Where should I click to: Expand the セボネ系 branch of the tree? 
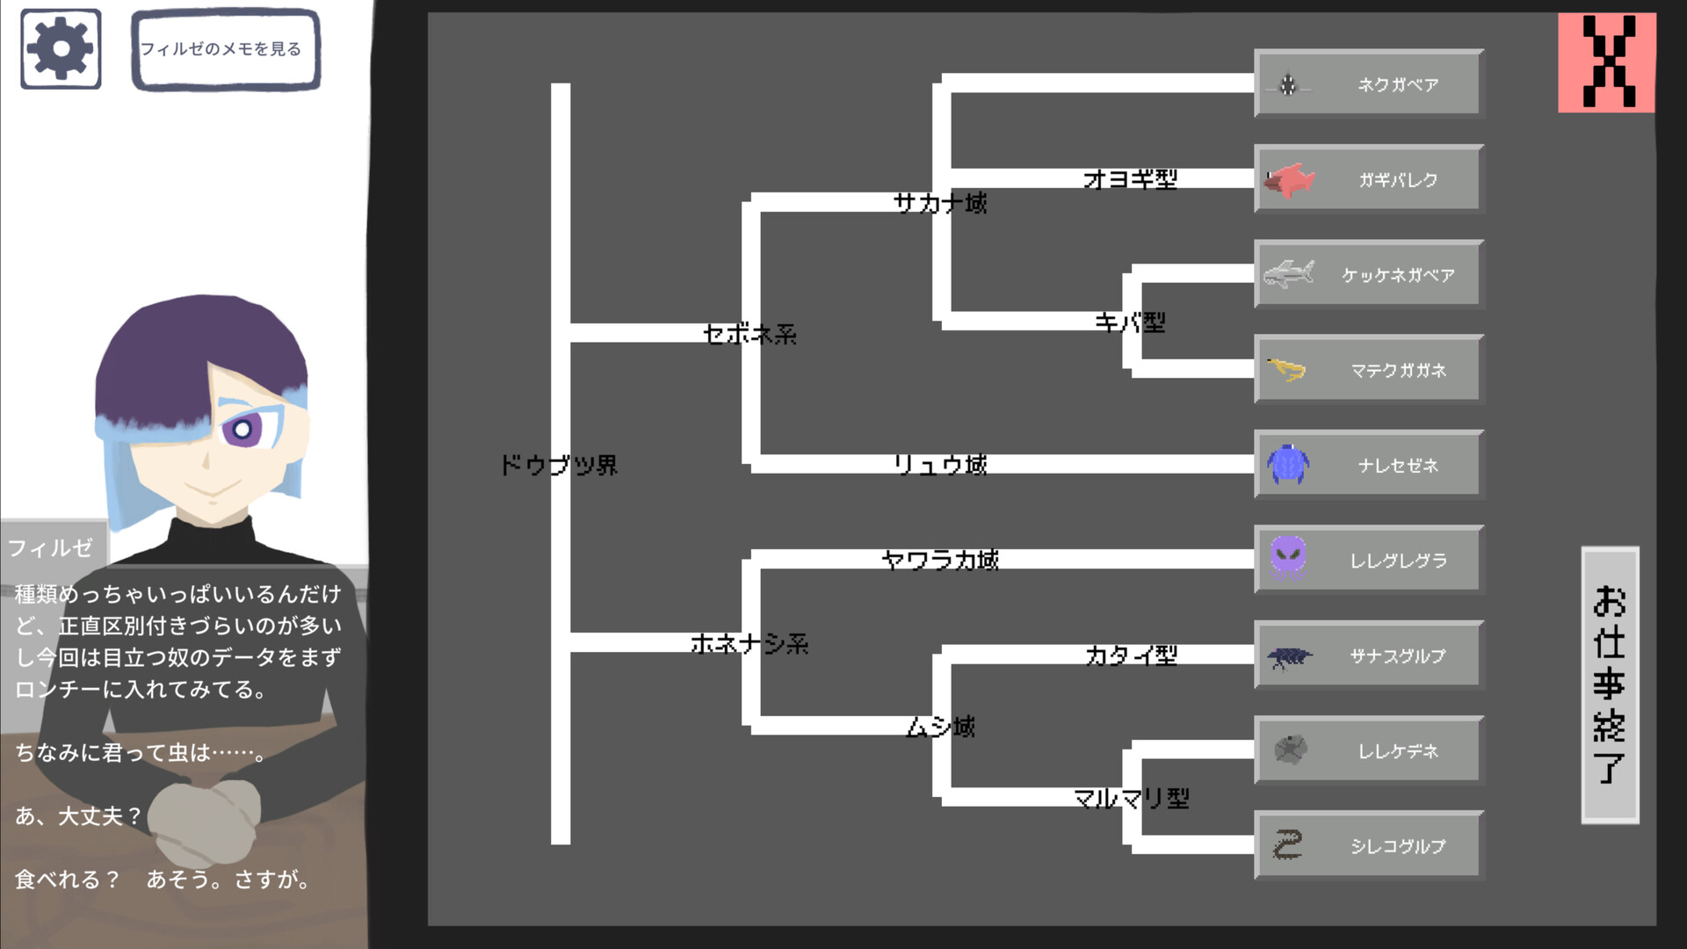(749, 335)
